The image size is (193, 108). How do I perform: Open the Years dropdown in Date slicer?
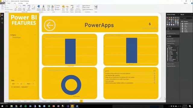coord(30,84)
